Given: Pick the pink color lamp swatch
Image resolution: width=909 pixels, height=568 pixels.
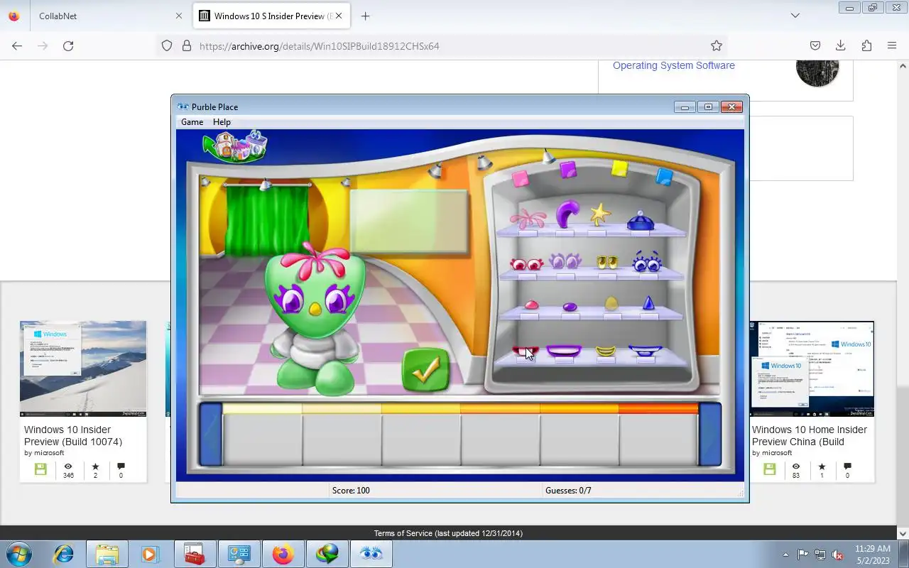Looking at the screenshot, I should tap(521, 177).
